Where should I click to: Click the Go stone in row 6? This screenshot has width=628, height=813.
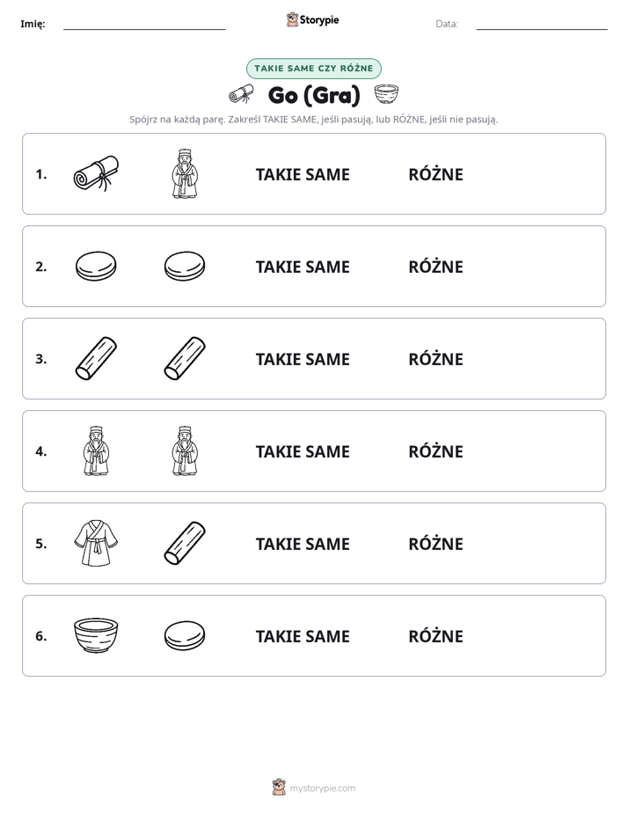pos(185,635)
